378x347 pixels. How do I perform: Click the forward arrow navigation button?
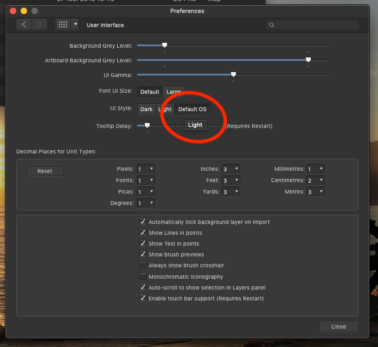[40, 25]
